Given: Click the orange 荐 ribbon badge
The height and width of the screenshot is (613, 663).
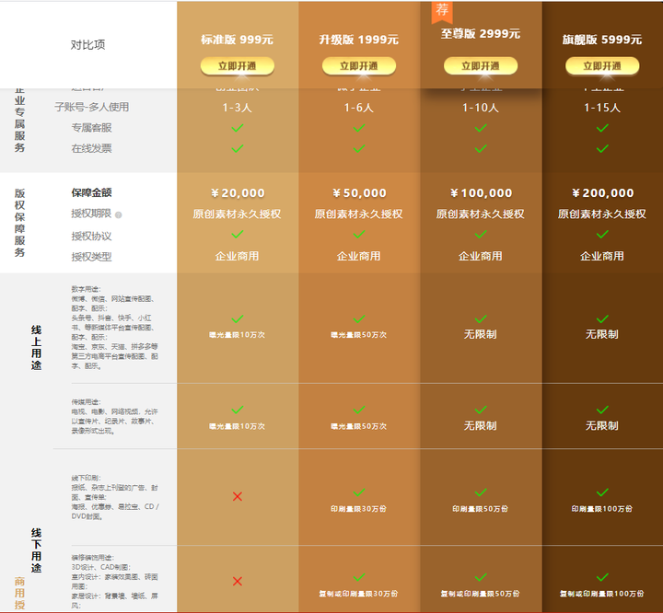Looking at the screenshot, I should point(442,11).
